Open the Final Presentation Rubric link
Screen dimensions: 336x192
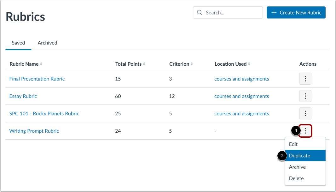(37, 79)
